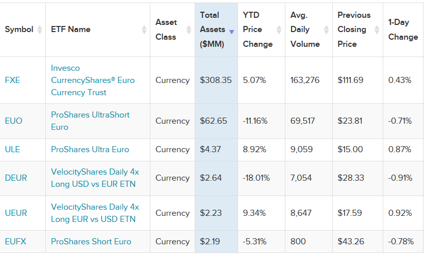Open Invesco CurrencyShares Euro Currency Trust
Image resolution: width=424 pixels, height=254 pixels.
93,80
